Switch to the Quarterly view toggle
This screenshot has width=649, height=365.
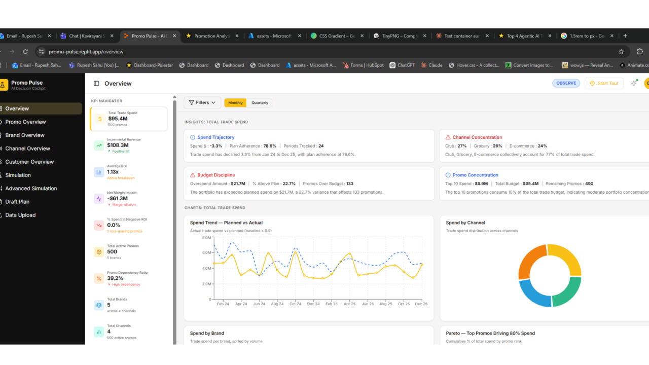pyautogui.click(x=260, y=103)
